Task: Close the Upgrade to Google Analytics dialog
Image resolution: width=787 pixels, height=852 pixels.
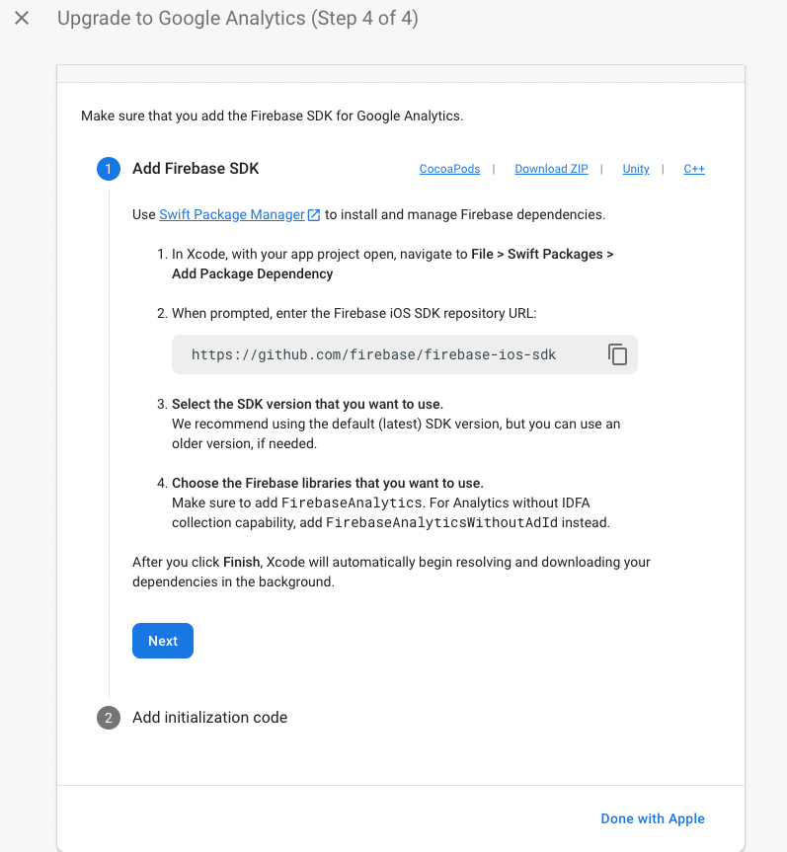Action: 22,18
